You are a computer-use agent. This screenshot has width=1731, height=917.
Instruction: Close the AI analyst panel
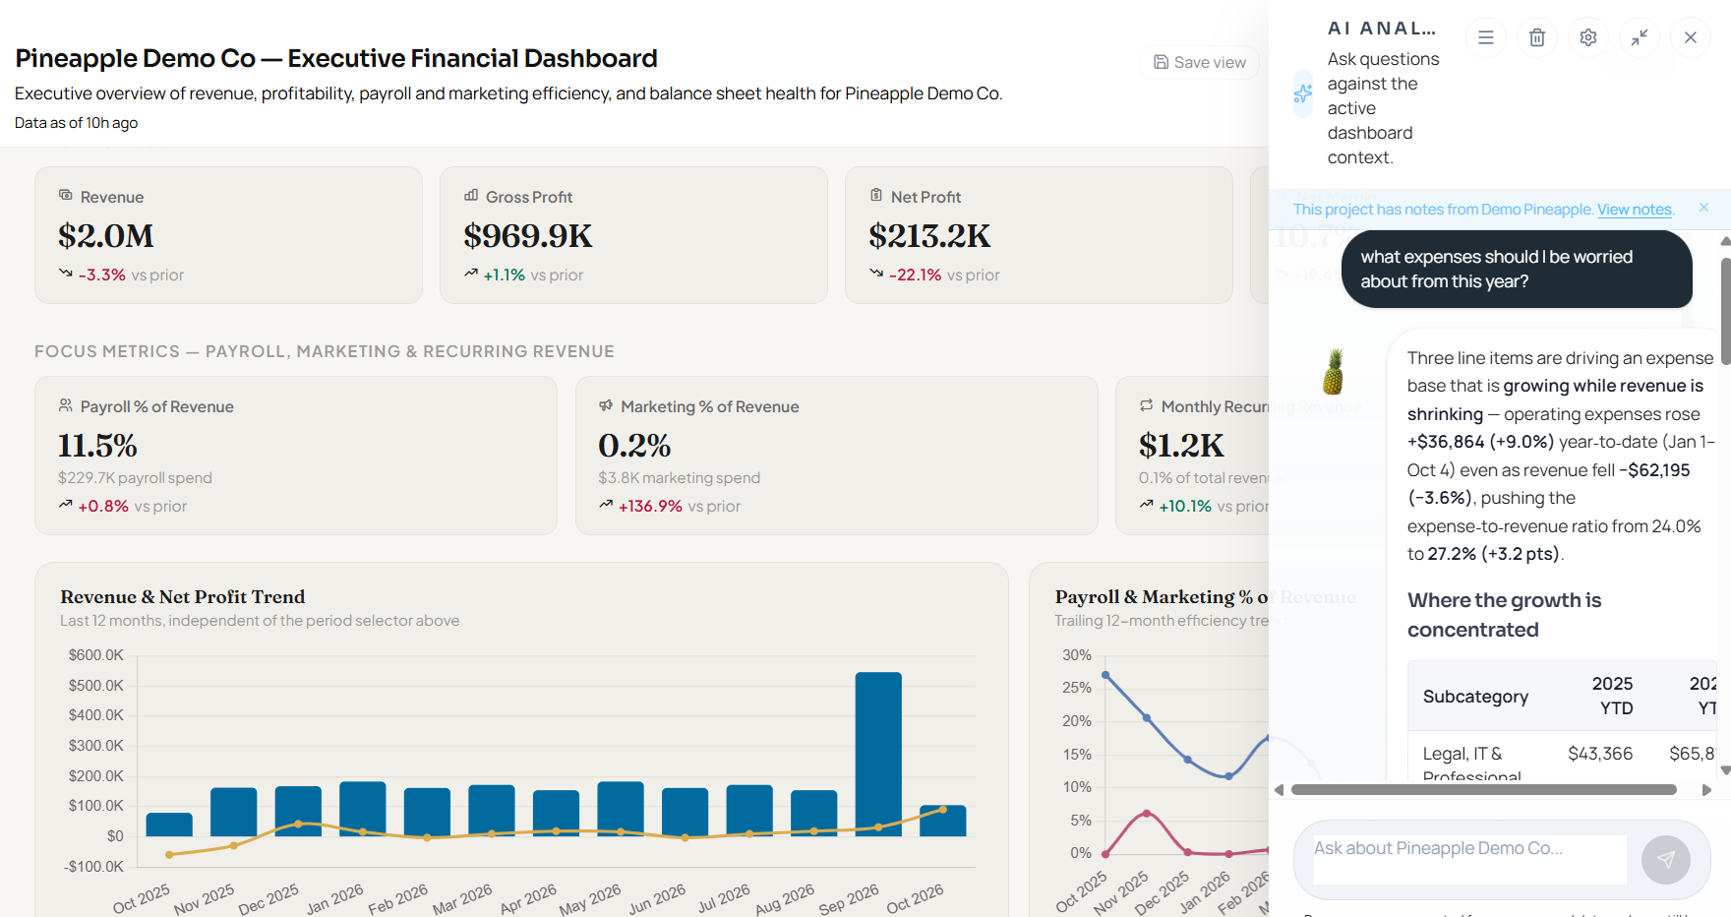(1691, 37)
